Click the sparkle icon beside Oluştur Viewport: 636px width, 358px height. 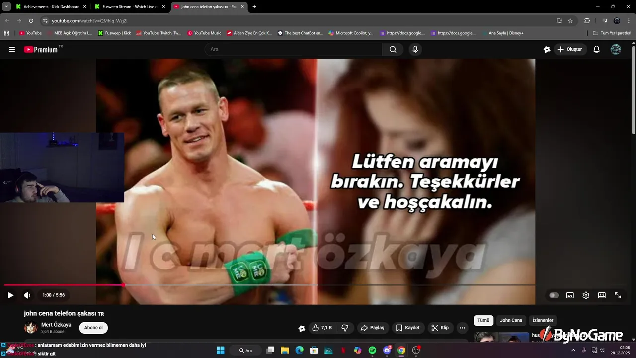coord(547,49)
